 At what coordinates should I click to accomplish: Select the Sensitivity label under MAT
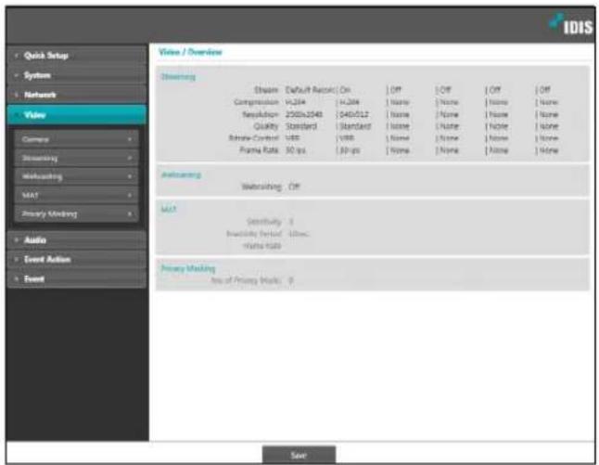tap(264, 222)
